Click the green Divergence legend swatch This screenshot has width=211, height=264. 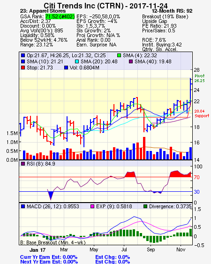click(145, 206)
